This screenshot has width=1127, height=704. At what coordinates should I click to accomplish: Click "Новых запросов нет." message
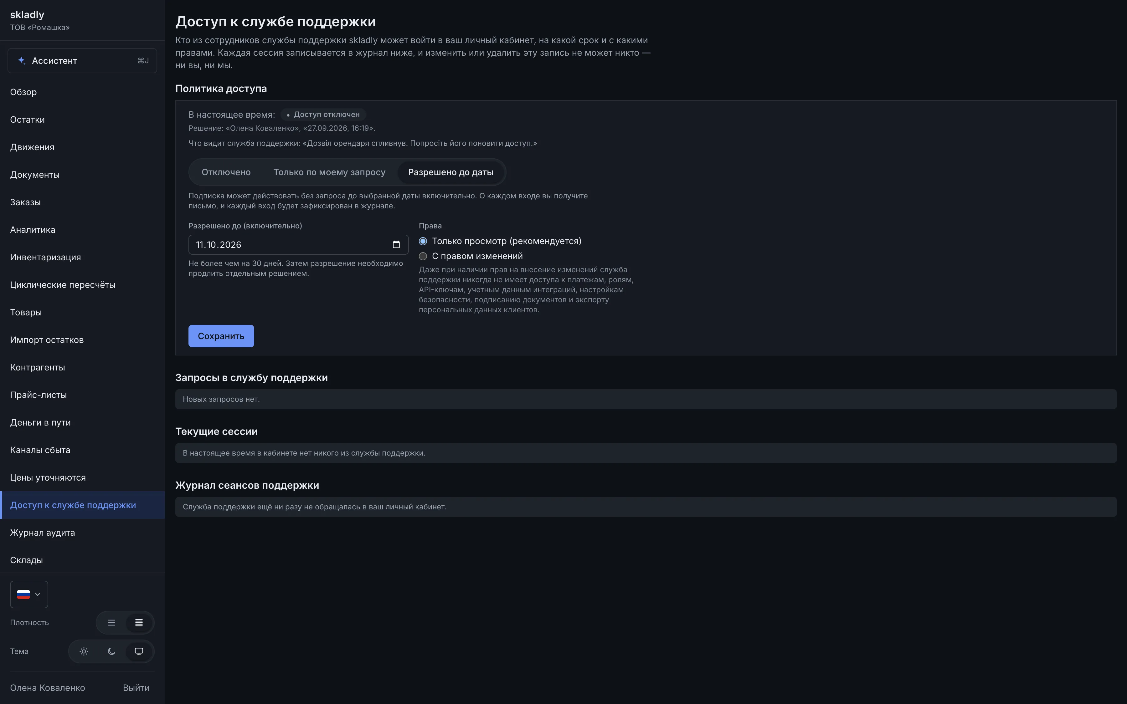[221, 399]
